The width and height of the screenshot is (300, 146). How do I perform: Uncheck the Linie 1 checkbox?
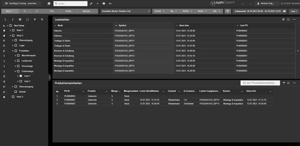[x=21, y=76]
